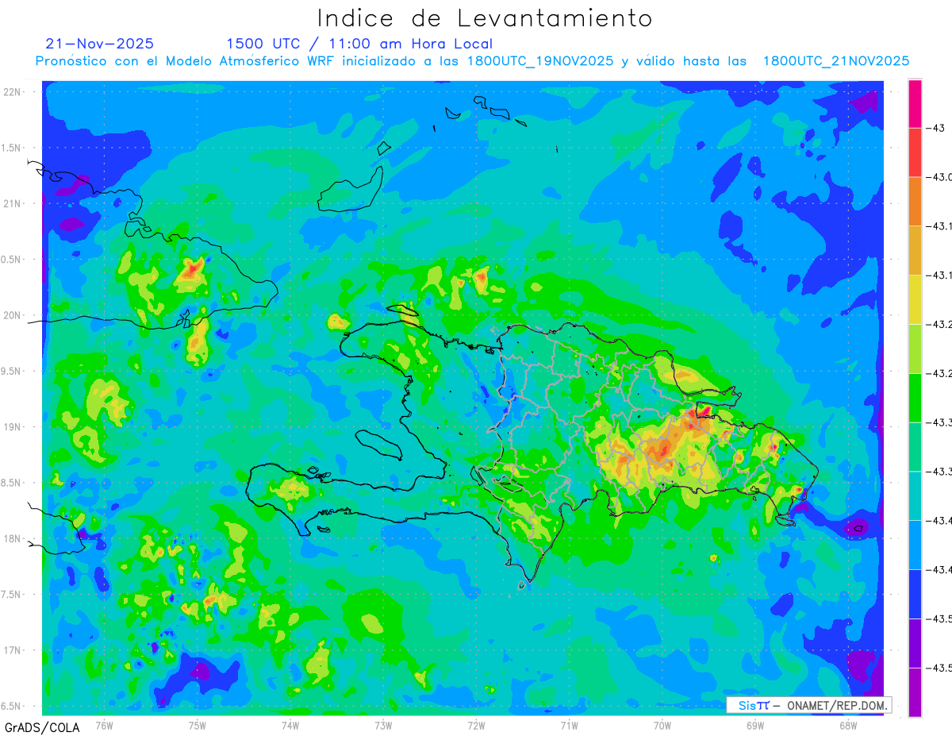This screenshot has width=952, height=736.
Task: Select the '69W' longitude label
Action: click(755, 726)
